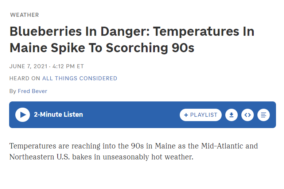Click the "2-Minute Listen" label
Viewport: 284px width, 189px height.
coord(58,115)
